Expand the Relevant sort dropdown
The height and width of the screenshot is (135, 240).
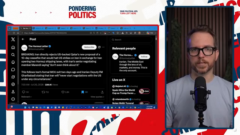point(27,97)
